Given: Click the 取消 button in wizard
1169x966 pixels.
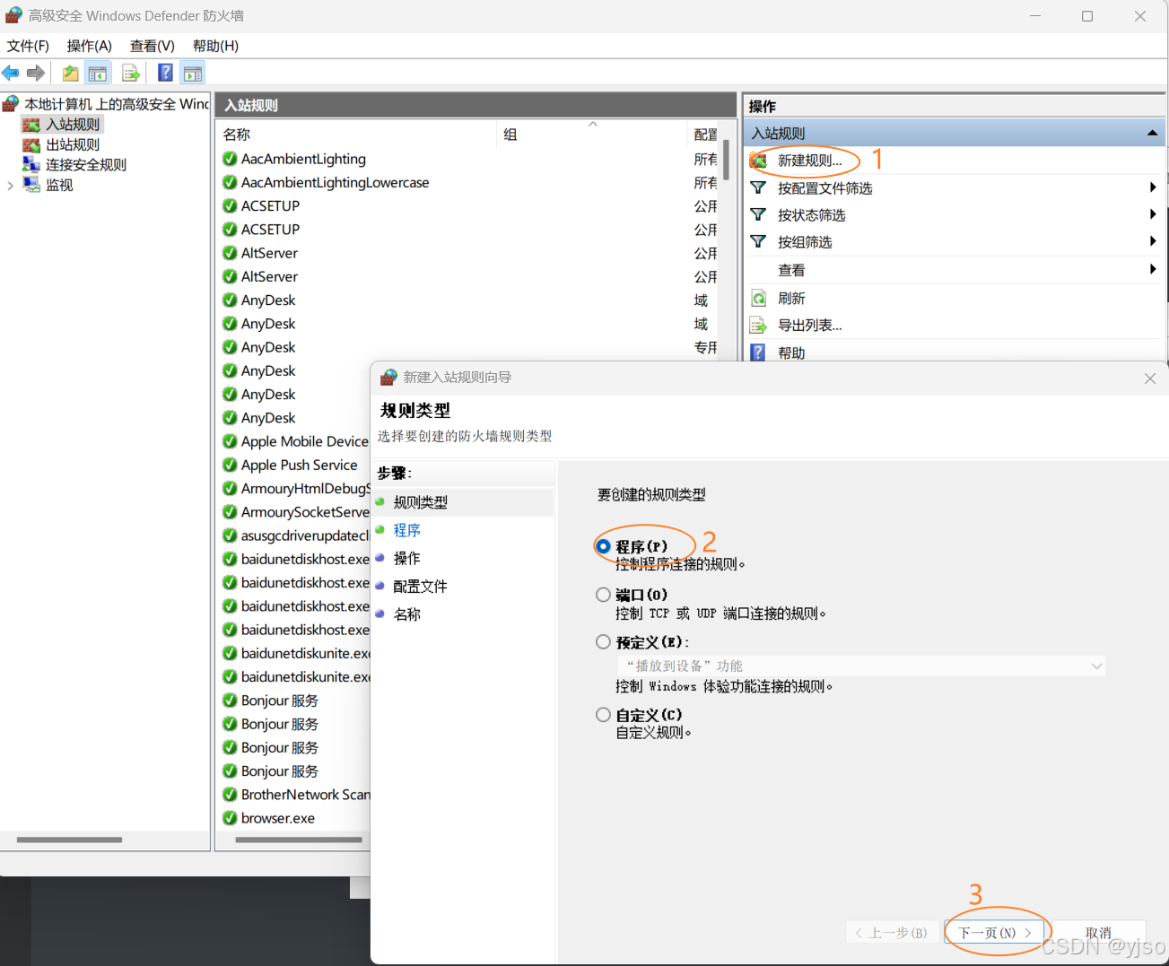Looking at the screenshot, I should 1098,933.
